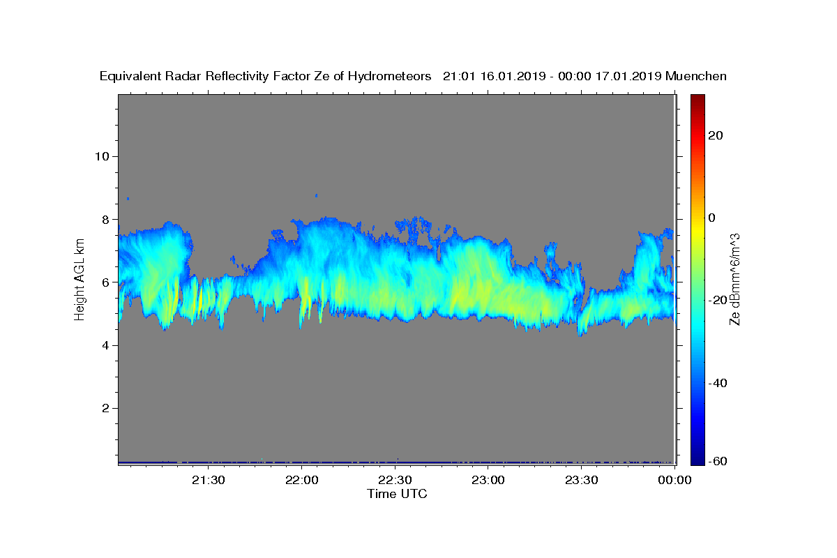Click the 'Time UTC' x-axis label
Screen dimensions: 837x558
pyautogui.click(x=397, y=494)
